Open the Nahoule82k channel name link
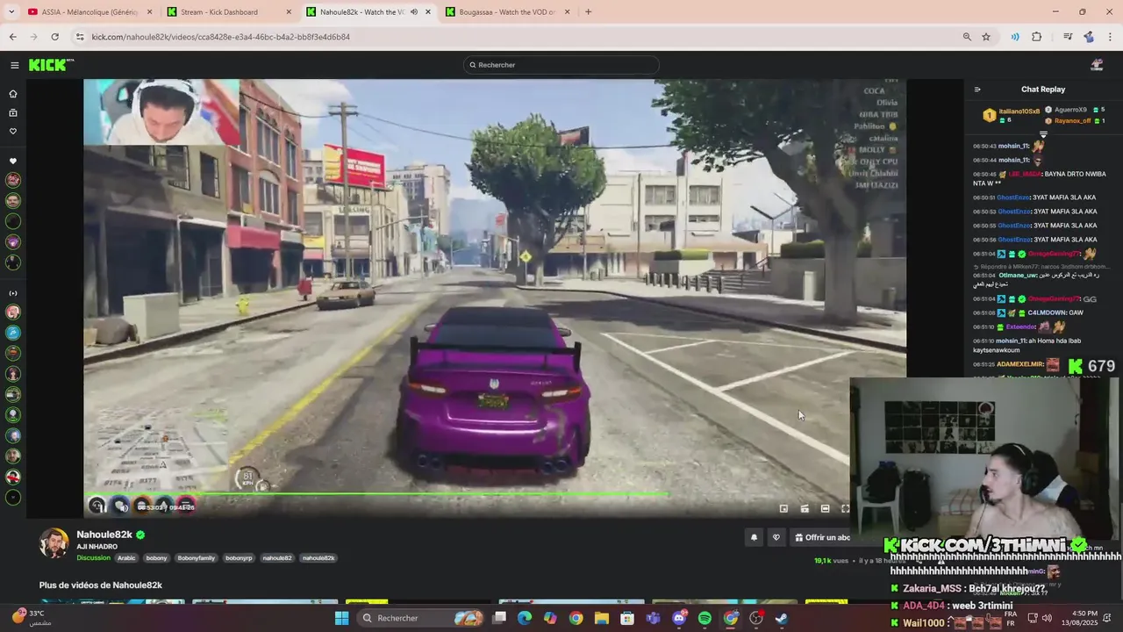The width and height of the screenshot is (1123, 632). (104, 535)
